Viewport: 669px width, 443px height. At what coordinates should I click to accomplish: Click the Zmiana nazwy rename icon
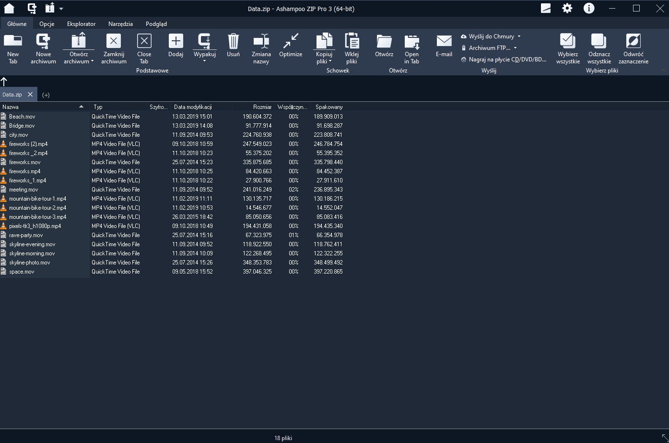pos(261,42)
